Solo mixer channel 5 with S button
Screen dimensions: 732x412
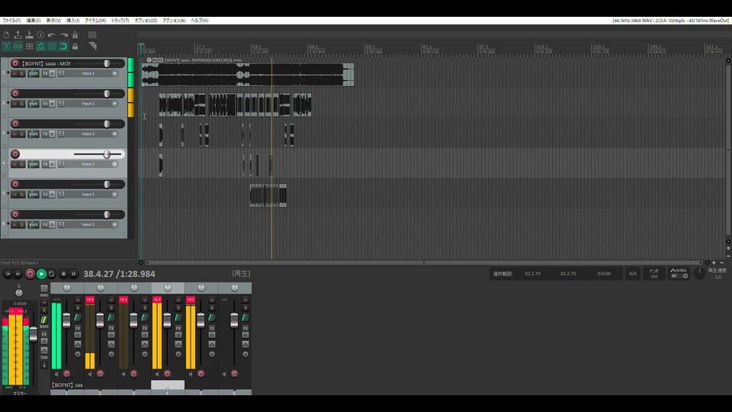(212, 307)
